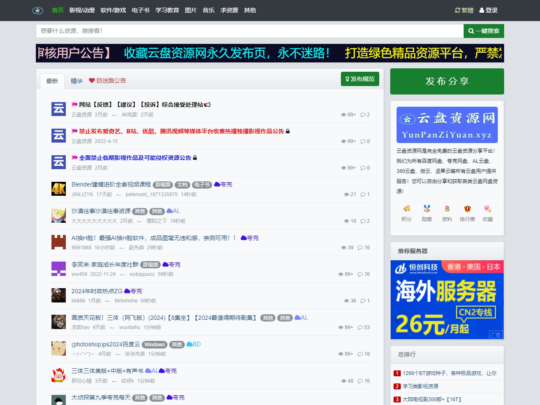540x405 pixels.
Task: Open the 防迷路公告 tab with heart icon
Action: click(x=108, y=81)
